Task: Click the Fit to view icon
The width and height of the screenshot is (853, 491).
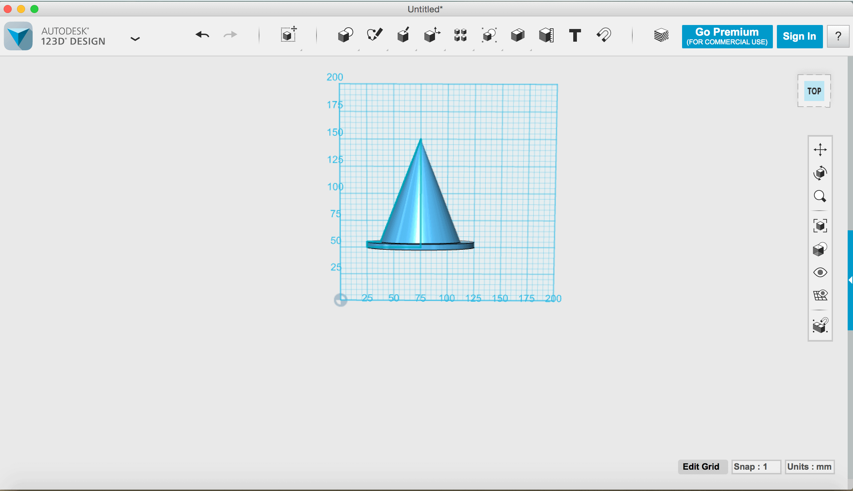Action: coord(820,226)
